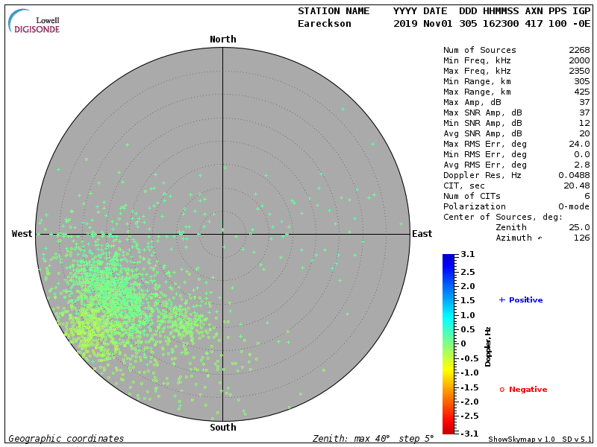
Task: Select the South compass label
Action: click(x=223, y=428)
